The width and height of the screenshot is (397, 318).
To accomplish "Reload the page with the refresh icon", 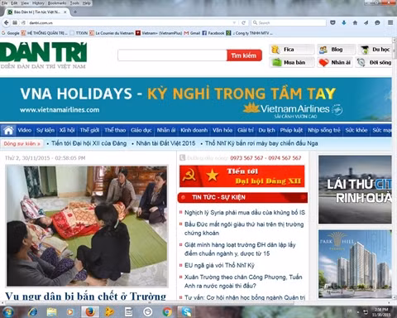I will 243,22.
